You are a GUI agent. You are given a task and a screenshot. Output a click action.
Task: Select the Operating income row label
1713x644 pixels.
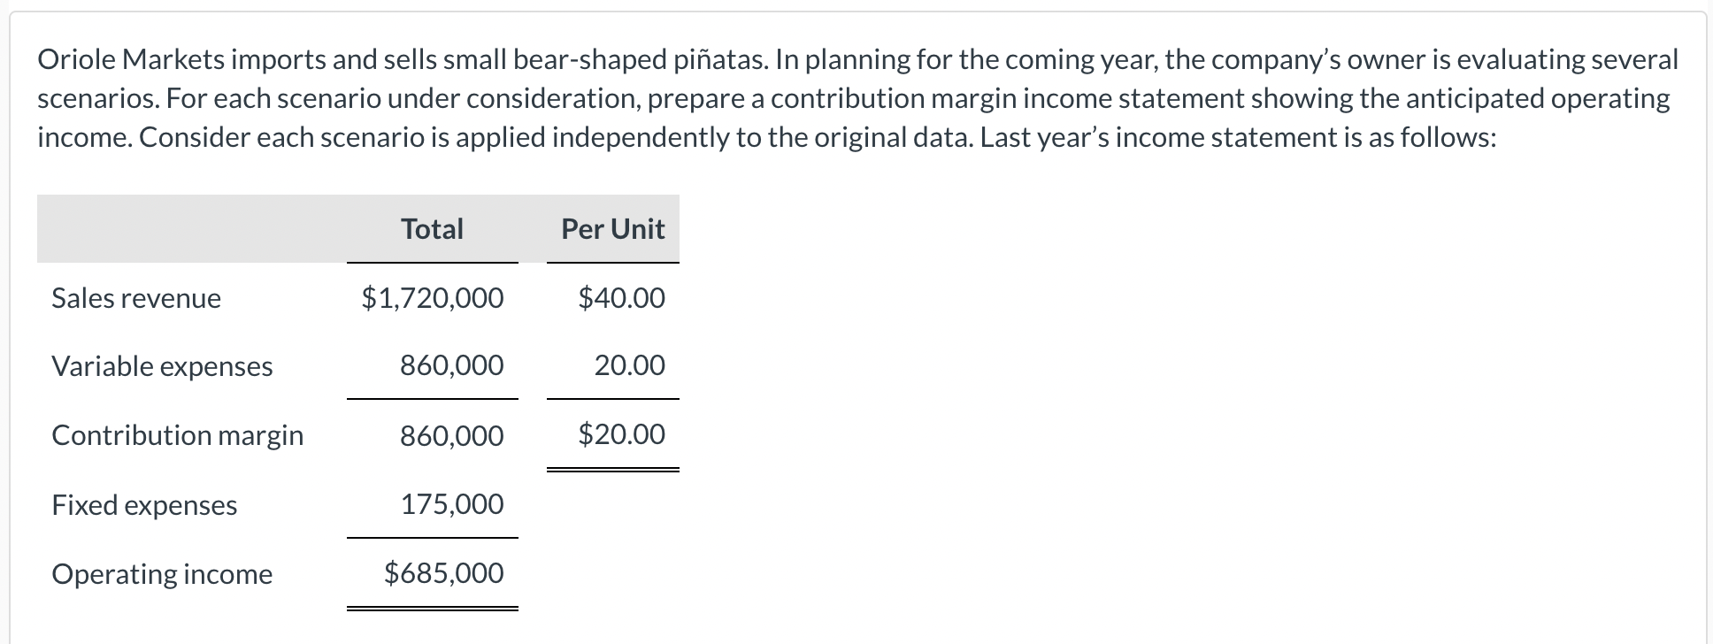click(x=162, y=574)
